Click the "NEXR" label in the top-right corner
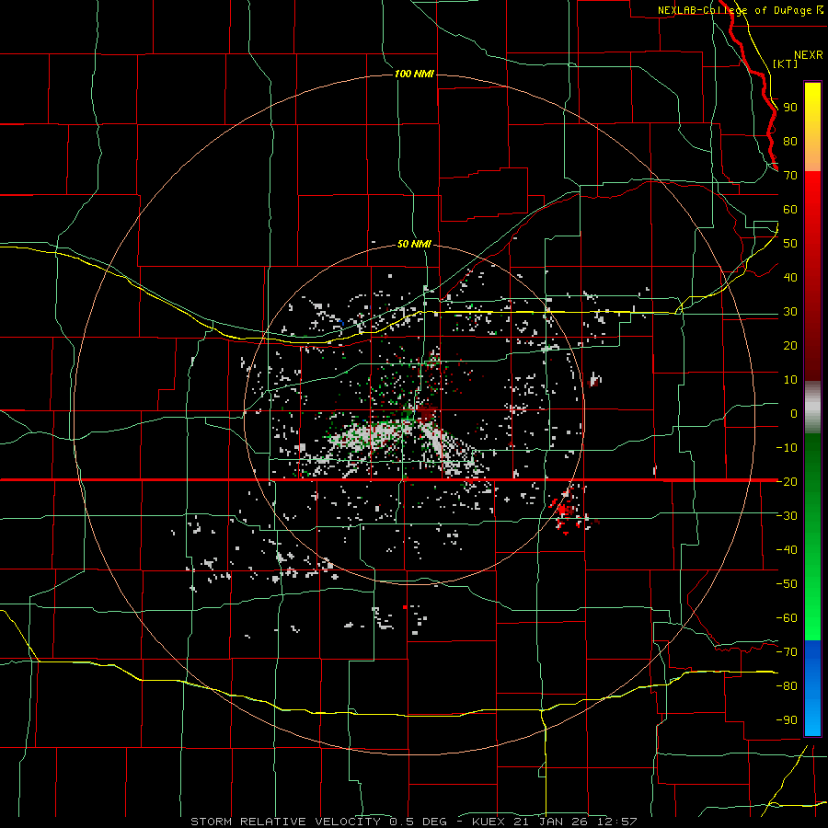 (x=809, y=55)
